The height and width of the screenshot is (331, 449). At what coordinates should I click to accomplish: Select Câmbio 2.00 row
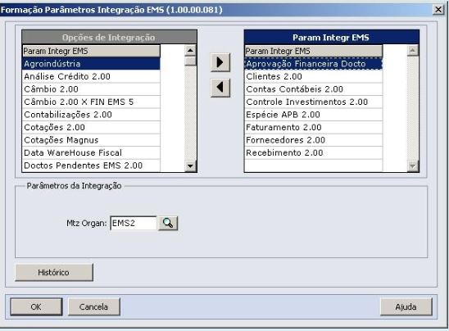(x=91, y=89)
